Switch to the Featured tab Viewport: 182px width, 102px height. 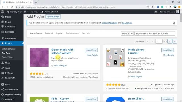(49, 33)
